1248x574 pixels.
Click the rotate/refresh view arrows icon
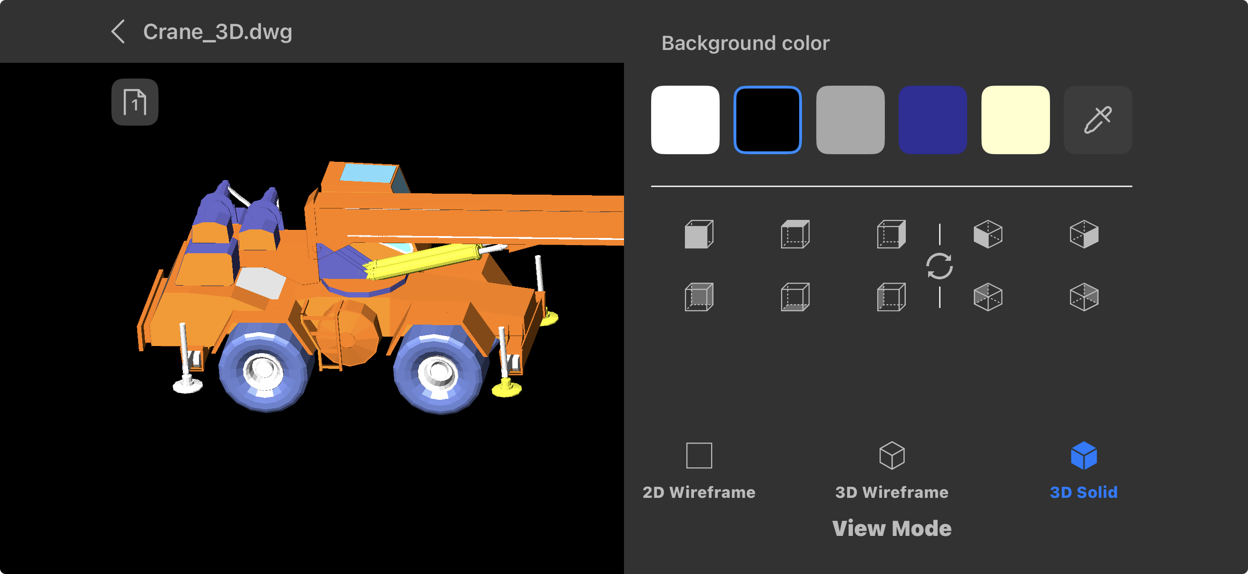[x=940, y=266]
